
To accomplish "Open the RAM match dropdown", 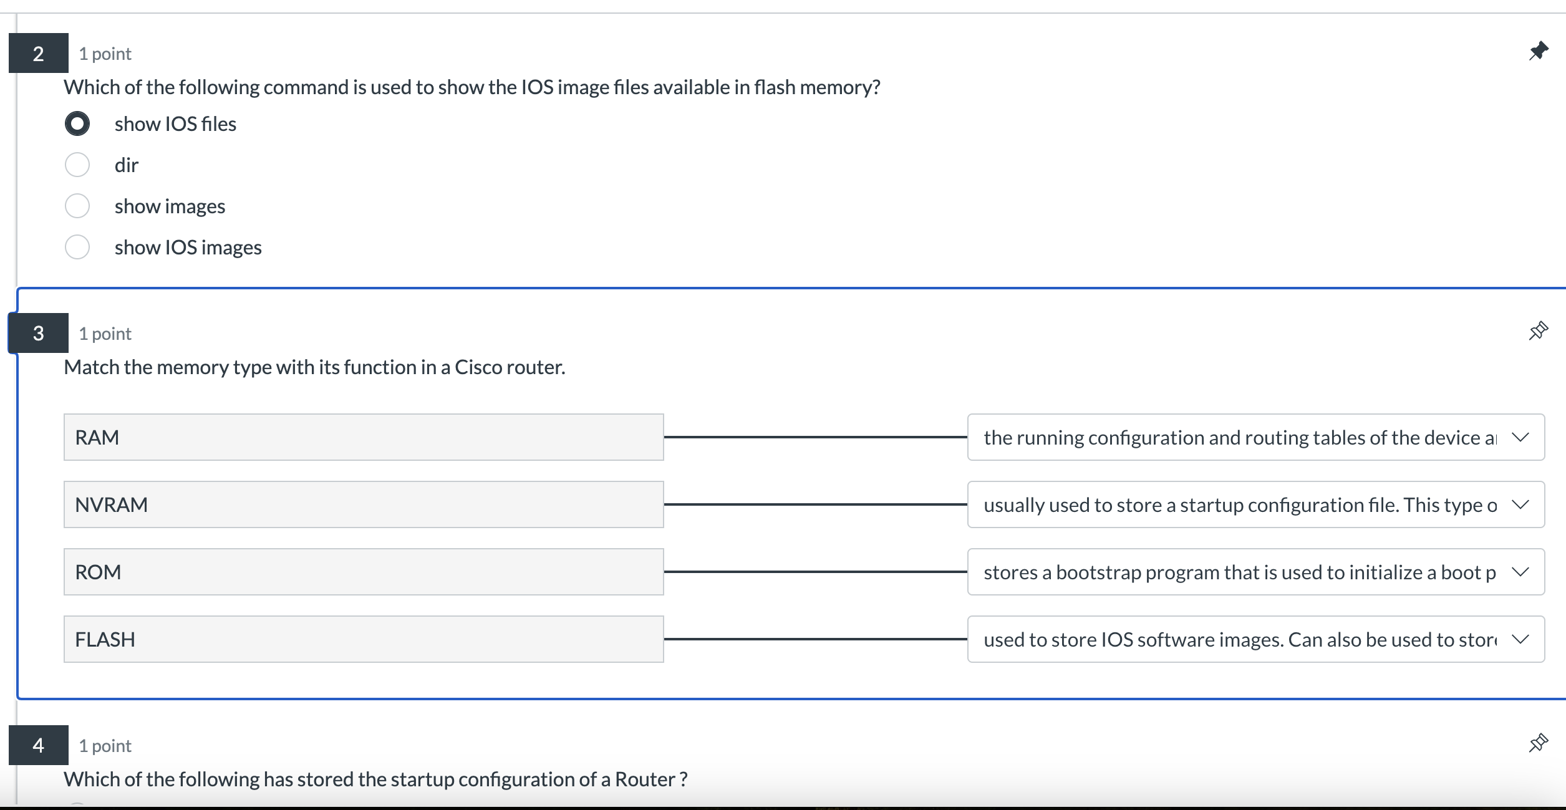I will pyautogui.click(x=1255, y=437).
